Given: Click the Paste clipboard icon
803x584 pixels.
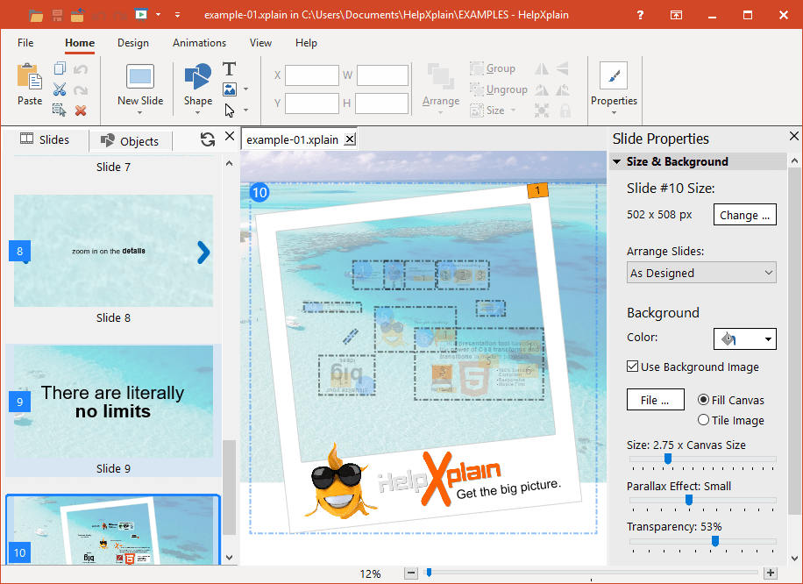Looking at the screenshot, I should point(30,76).
